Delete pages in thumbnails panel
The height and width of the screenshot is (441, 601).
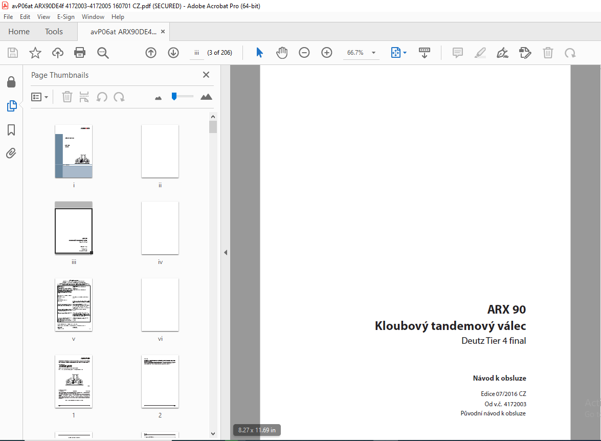coord(67,97)
